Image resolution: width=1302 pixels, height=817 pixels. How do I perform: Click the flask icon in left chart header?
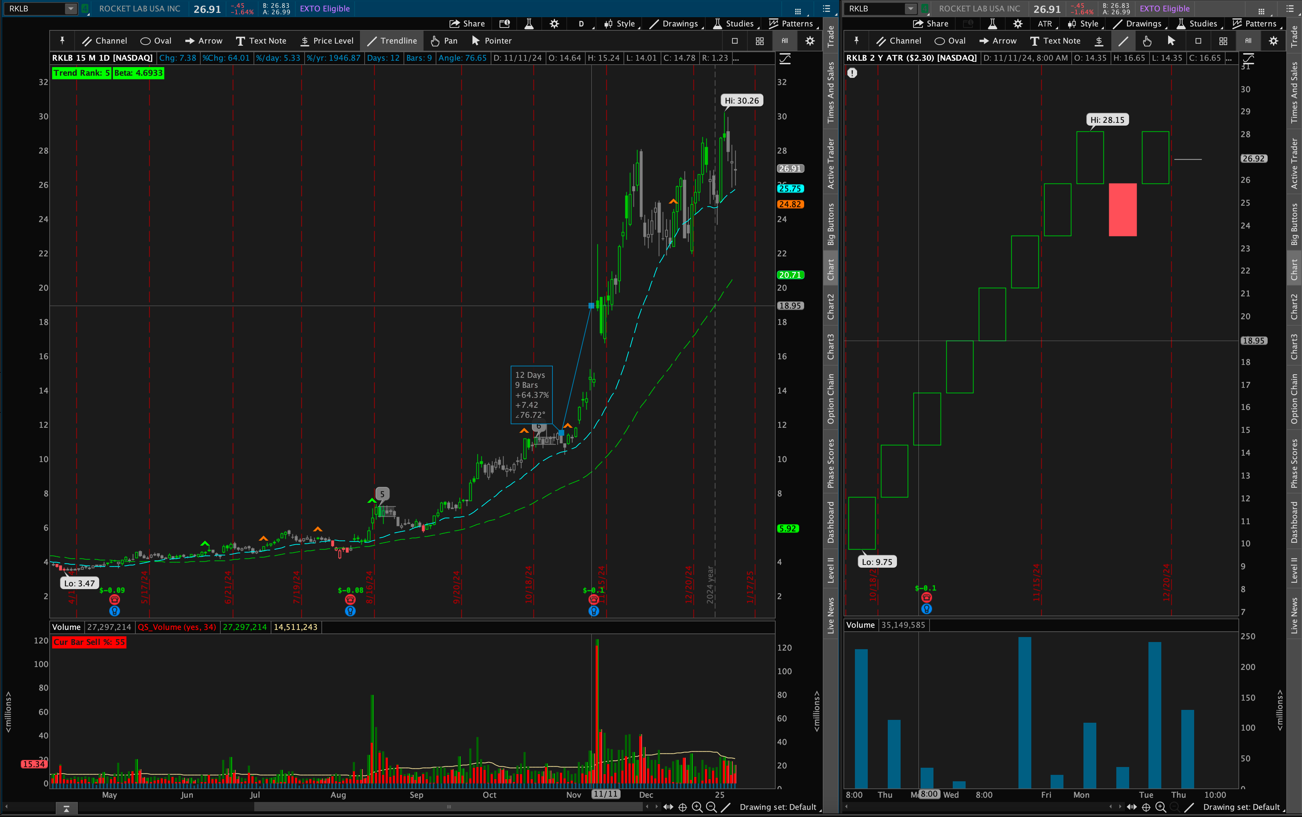(x=529, y=24)
